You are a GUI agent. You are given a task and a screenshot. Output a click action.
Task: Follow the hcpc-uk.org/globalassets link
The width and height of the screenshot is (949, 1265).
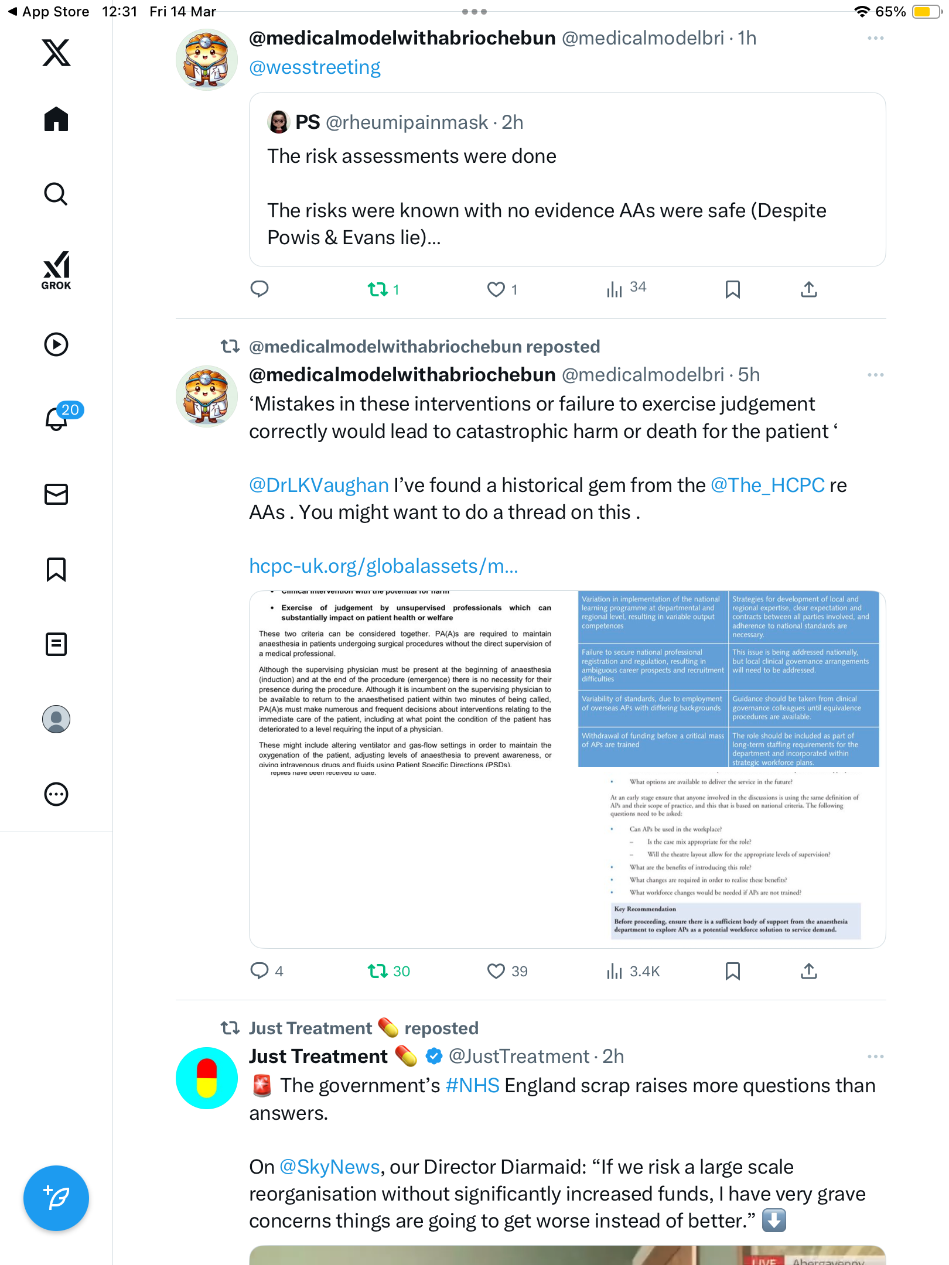pos(384,566)
